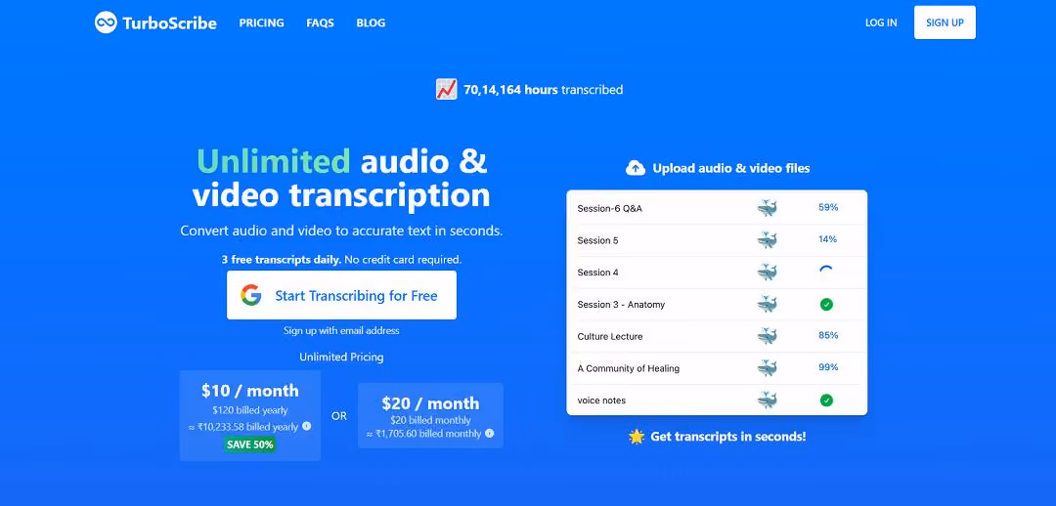This screenshot has height=506, width=1056.
Task: Click 70,14,164 hours transcribed text
Action: 543,90
